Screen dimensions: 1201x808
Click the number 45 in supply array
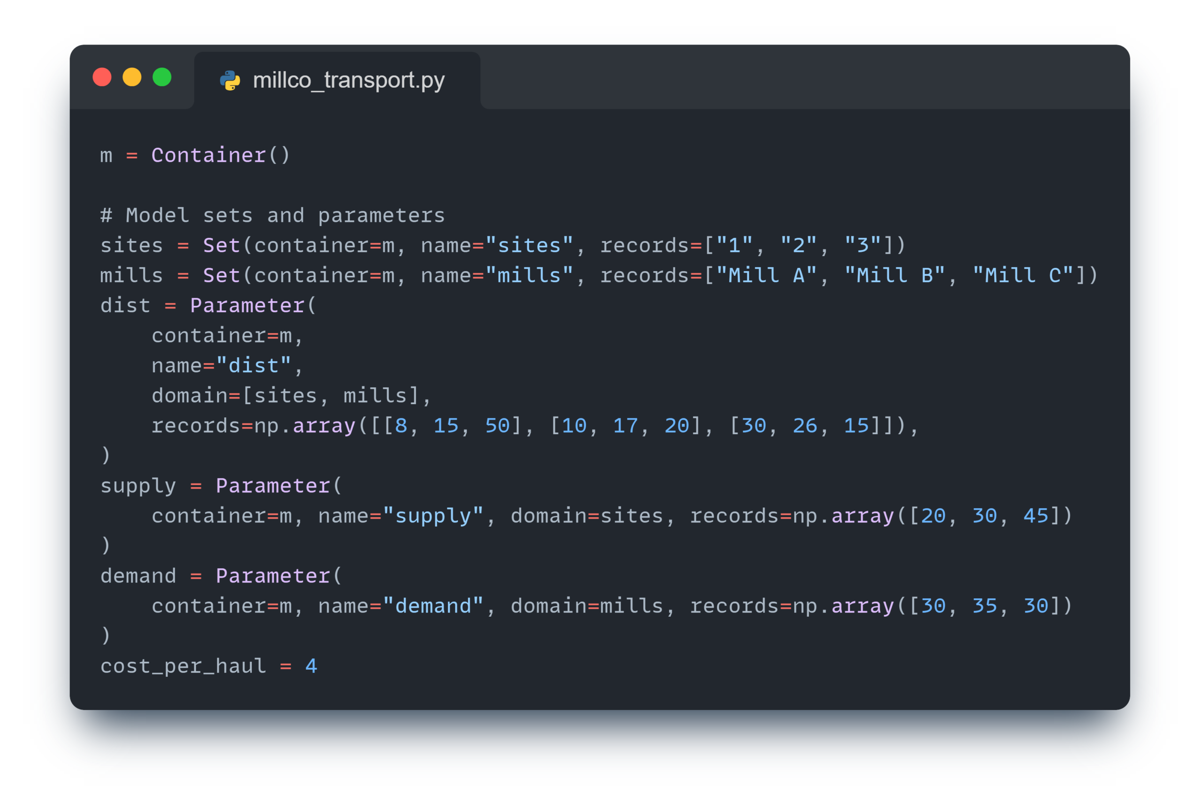click(1036, 516)
